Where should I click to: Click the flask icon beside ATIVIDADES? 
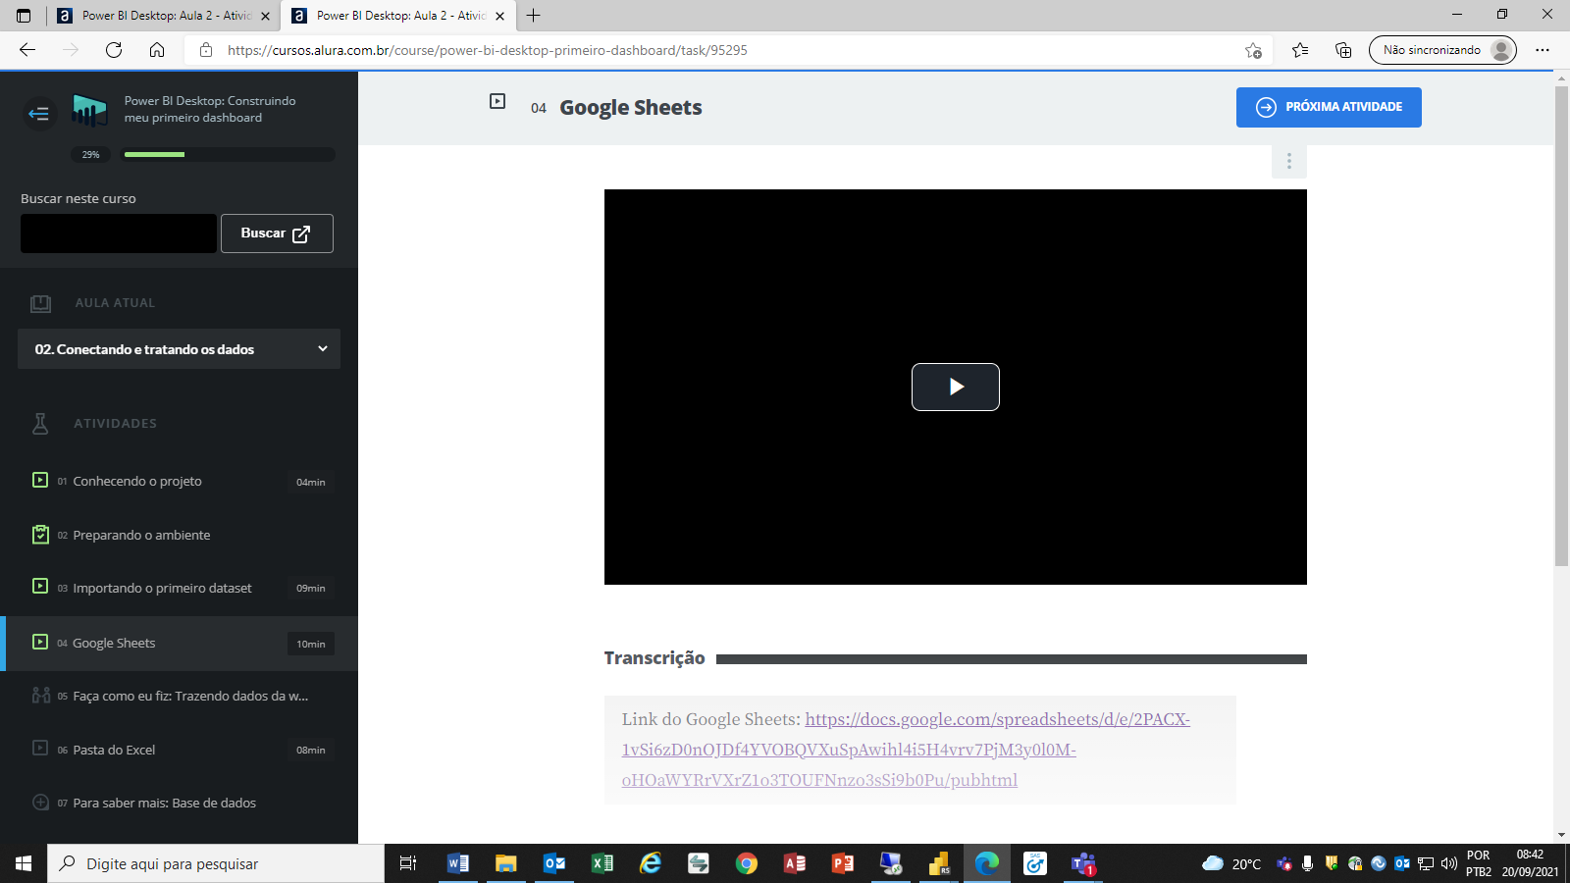pyautogui.click(x=40, y=424)
